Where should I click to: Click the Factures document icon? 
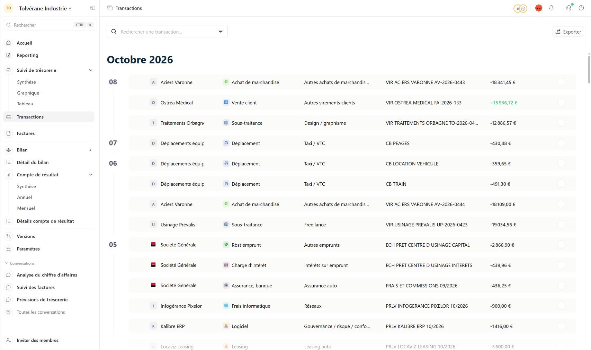pos(9,133)
